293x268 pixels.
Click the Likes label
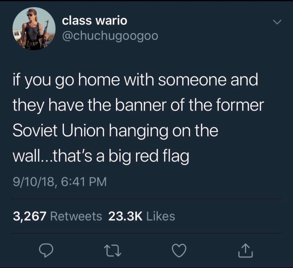coord(161,216)
